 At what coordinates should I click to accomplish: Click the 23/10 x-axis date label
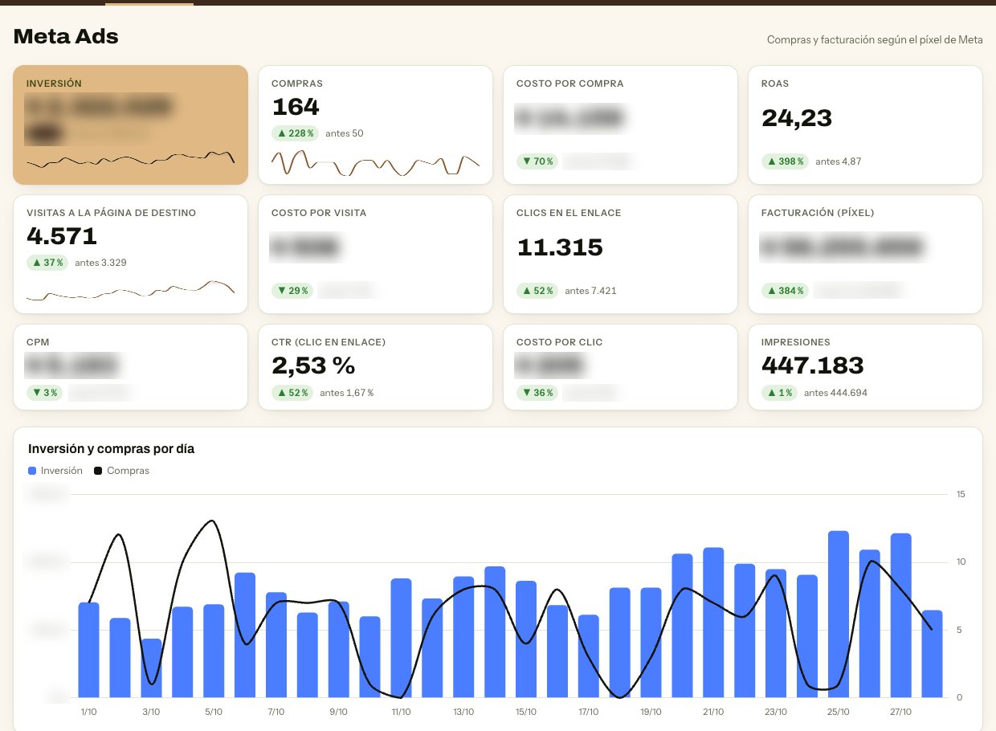coord(776,712)
